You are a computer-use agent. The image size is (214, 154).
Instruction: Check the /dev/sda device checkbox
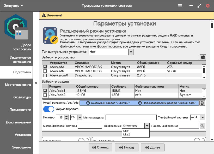tap(45, 67)
